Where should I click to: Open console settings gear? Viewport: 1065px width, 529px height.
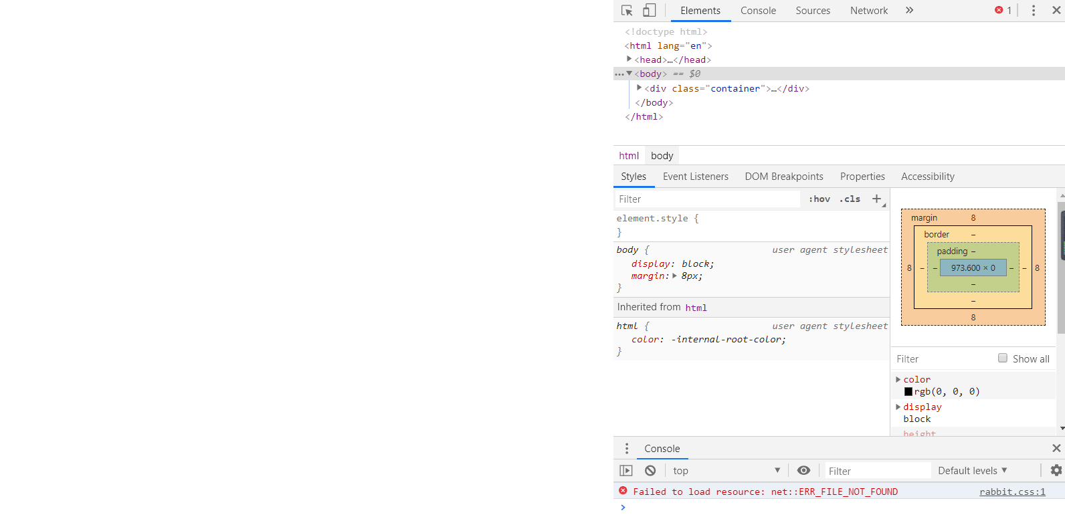point(1056,471)
